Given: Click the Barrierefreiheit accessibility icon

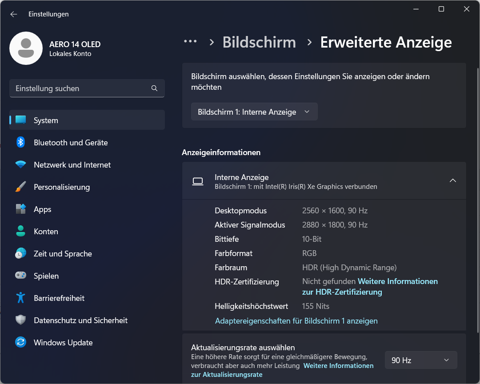Looking at the screenshot, I should pyautogui.click(x=20, y=298).
